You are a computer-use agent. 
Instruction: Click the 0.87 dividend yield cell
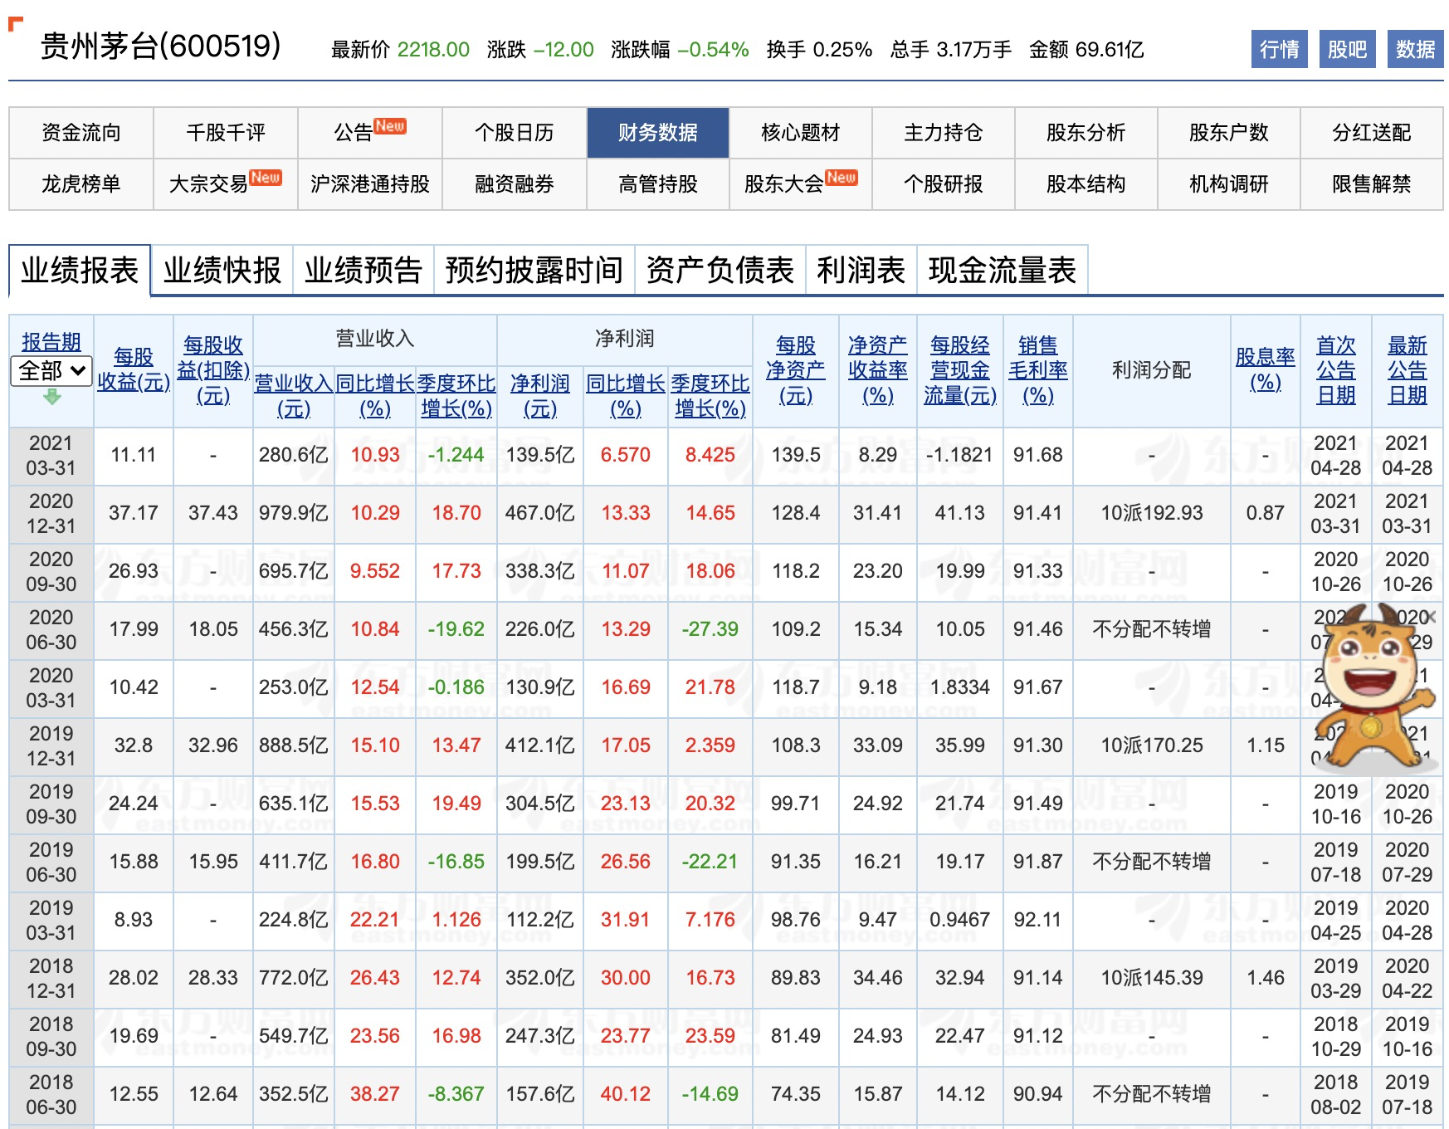click(x=1266, y=513)
